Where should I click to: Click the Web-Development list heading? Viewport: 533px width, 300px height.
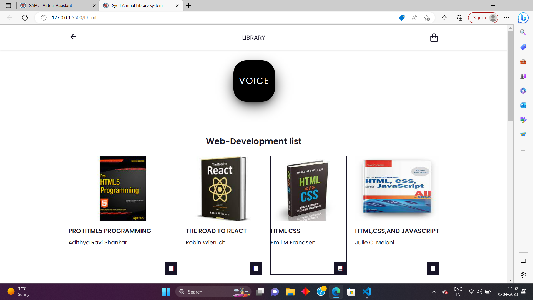point(253,141)
